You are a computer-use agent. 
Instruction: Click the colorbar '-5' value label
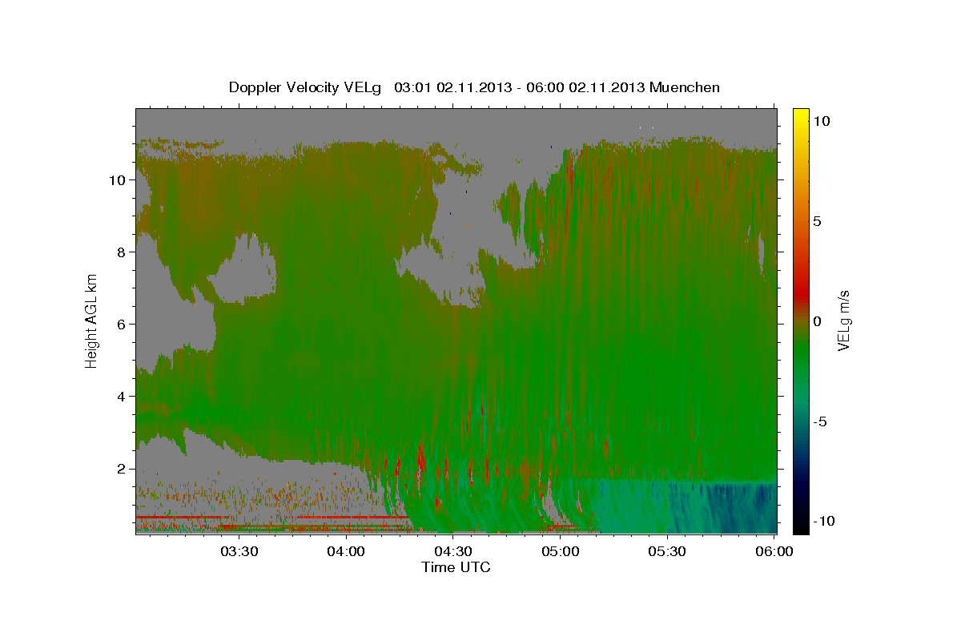click(x=820, y=421)
